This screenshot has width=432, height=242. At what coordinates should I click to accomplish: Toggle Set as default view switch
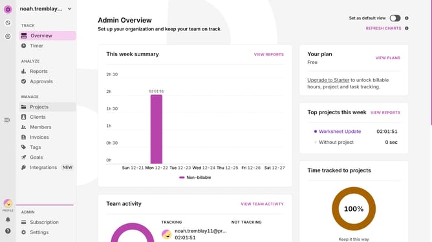(x=395, y=18)
